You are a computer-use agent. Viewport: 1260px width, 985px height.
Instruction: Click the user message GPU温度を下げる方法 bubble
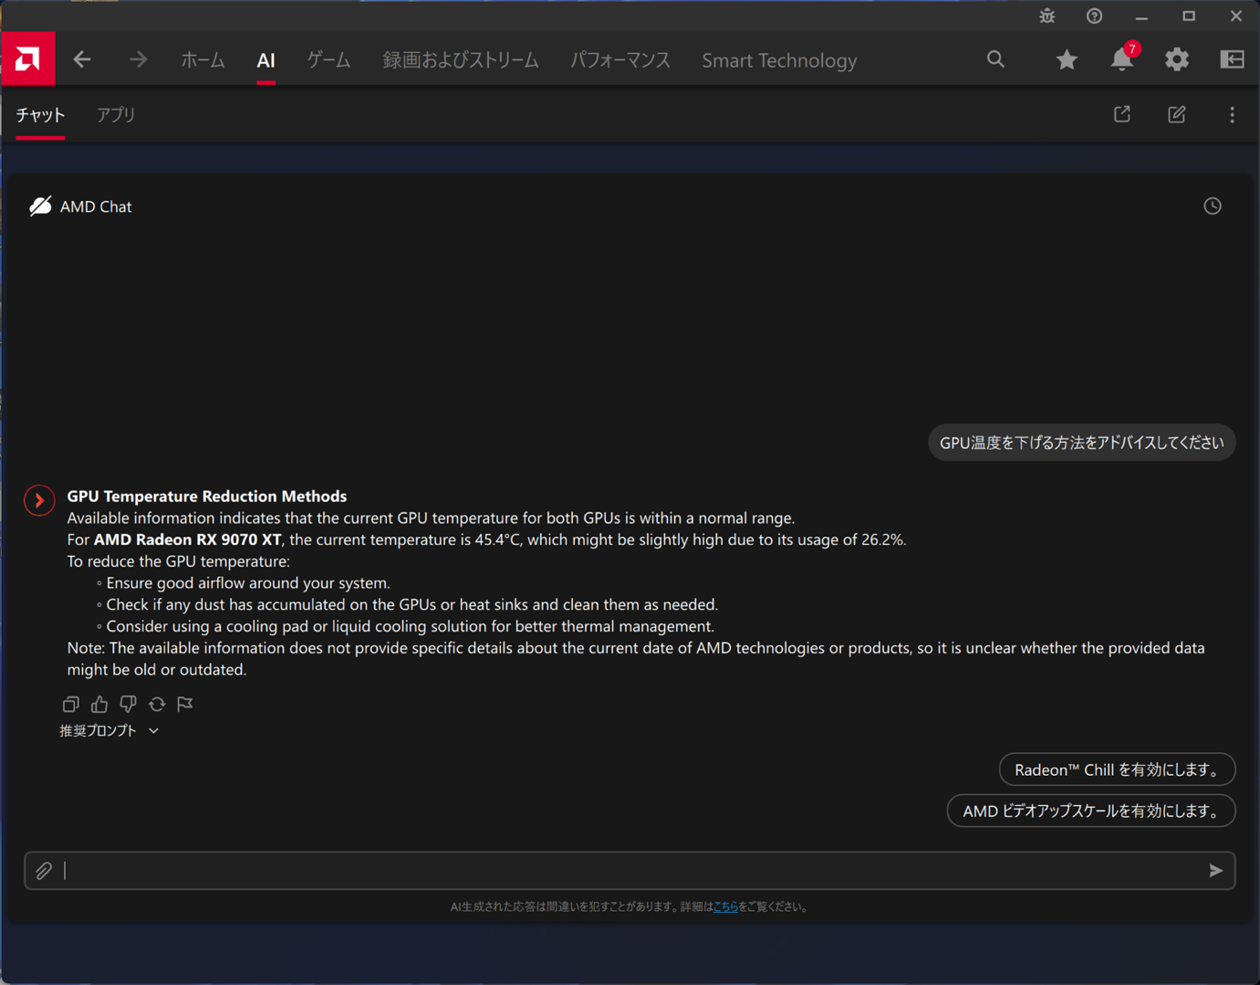pyautogui.click(x=1082, y=443)
